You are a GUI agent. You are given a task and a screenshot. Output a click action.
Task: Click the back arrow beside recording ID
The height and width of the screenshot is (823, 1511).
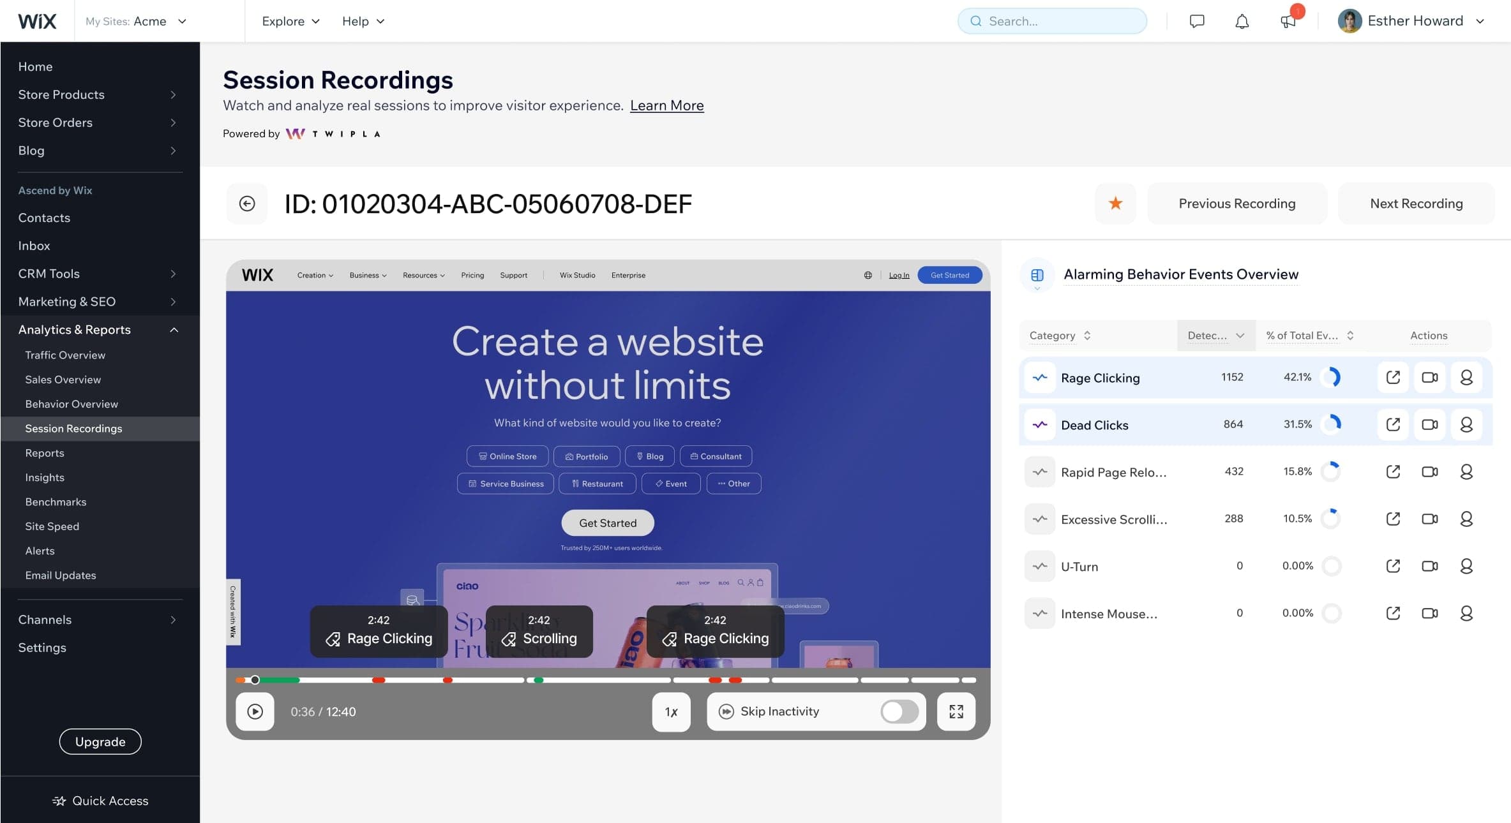tap(247, 204)
